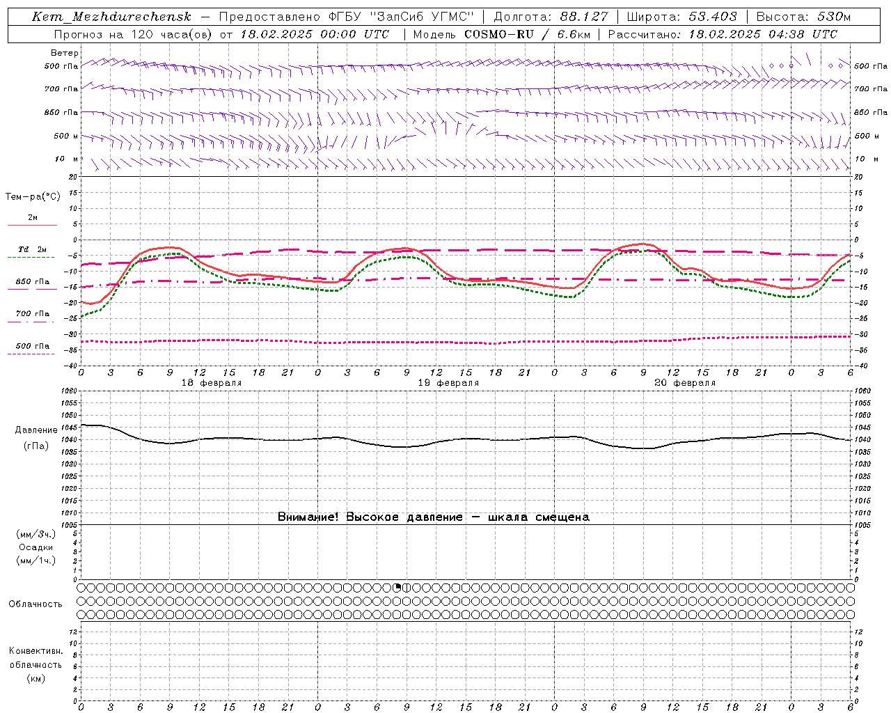This screenshot has width=891, height=713.
Task: Click the '20 февраля' date label
Action: point(685,383)
